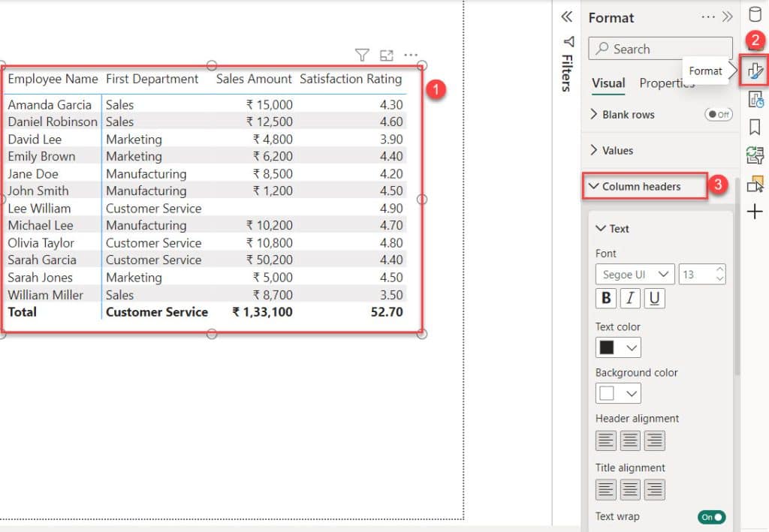769x532 pixels.
Task: Turn off the Text wrap toggle
Action: click(712, 517)
